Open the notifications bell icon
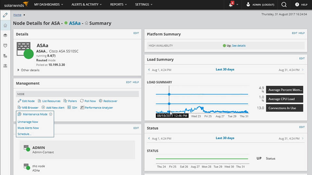This screenshot has height=175, width=312. pos(231,5)
